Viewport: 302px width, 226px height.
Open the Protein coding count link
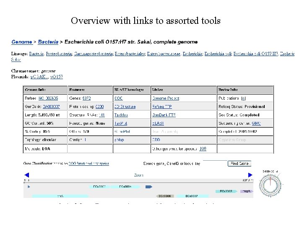[x=99, y=106]
